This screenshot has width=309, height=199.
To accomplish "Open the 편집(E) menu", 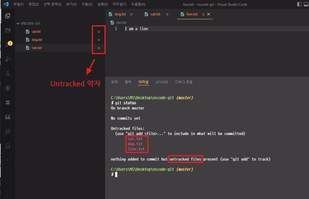I will [34, 4].
